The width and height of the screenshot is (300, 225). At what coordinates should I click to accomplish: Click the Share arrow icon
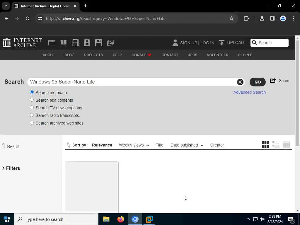[273, 81]
